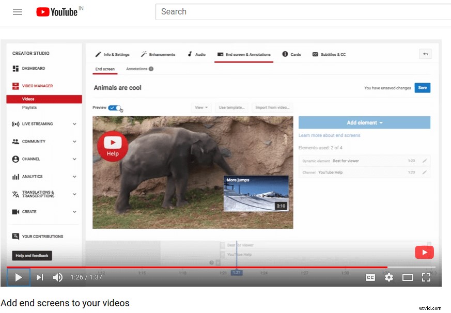Enter fullscreen mode

click(x=426, y=277)
